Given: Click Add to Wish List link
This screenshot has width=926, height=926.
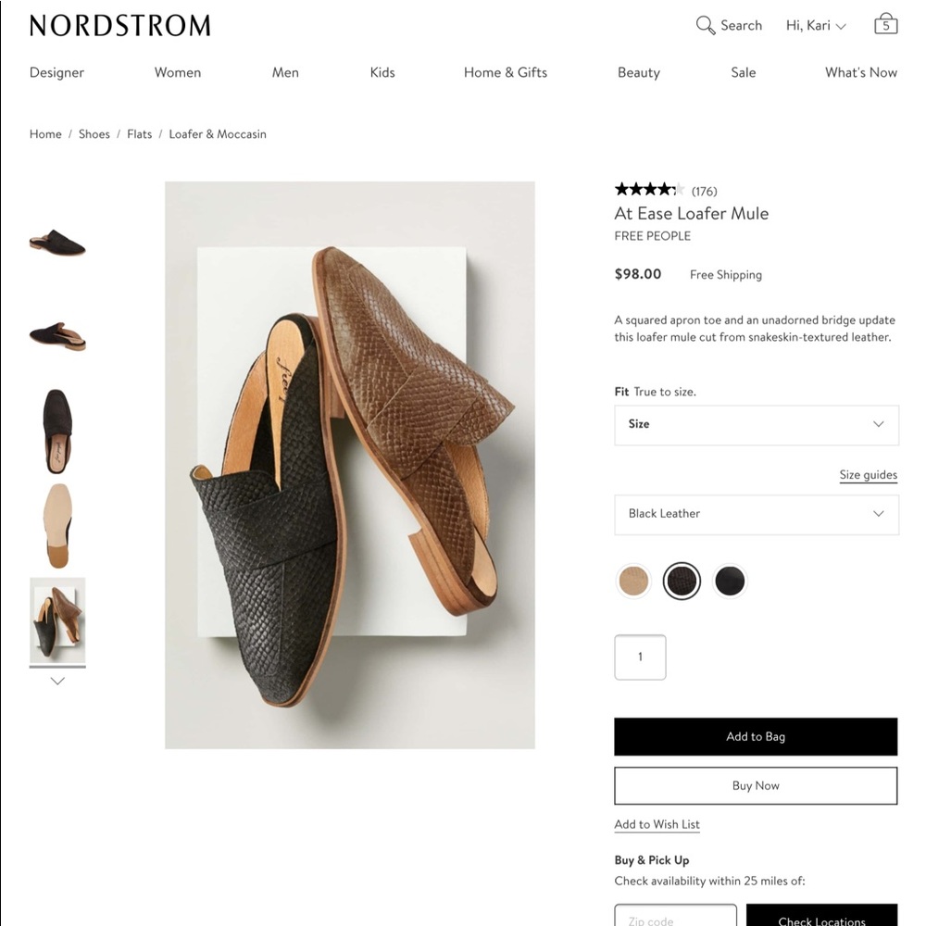Looking at the screenshot, I should click(x=657, y=824).
